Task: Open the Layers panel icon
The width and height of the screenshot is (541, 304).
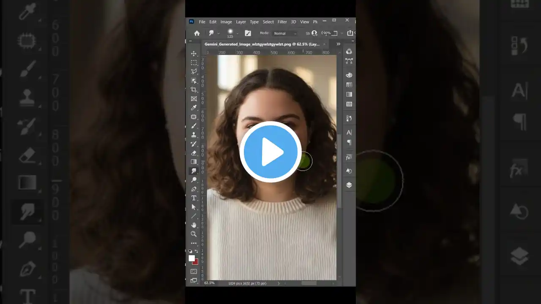Action: point(349,185)
